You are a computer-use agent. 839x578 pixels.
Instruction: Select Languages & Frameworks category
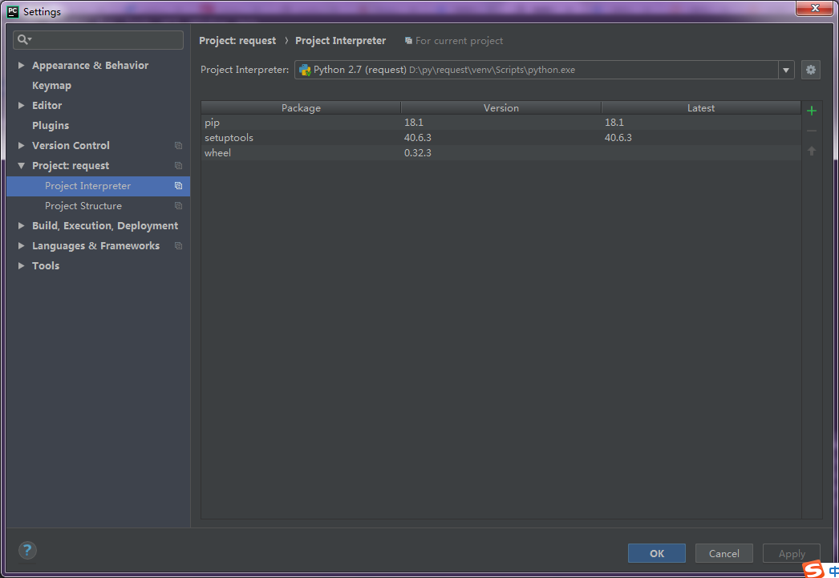click(95, 246)
